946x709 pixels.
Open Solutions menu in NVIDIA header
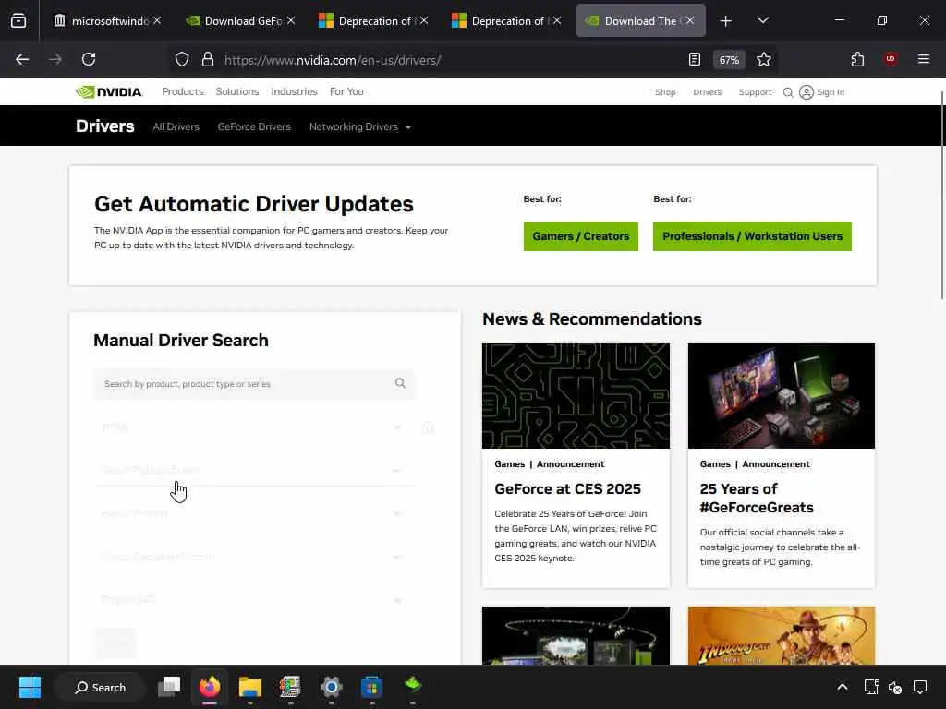coord(237,91)
